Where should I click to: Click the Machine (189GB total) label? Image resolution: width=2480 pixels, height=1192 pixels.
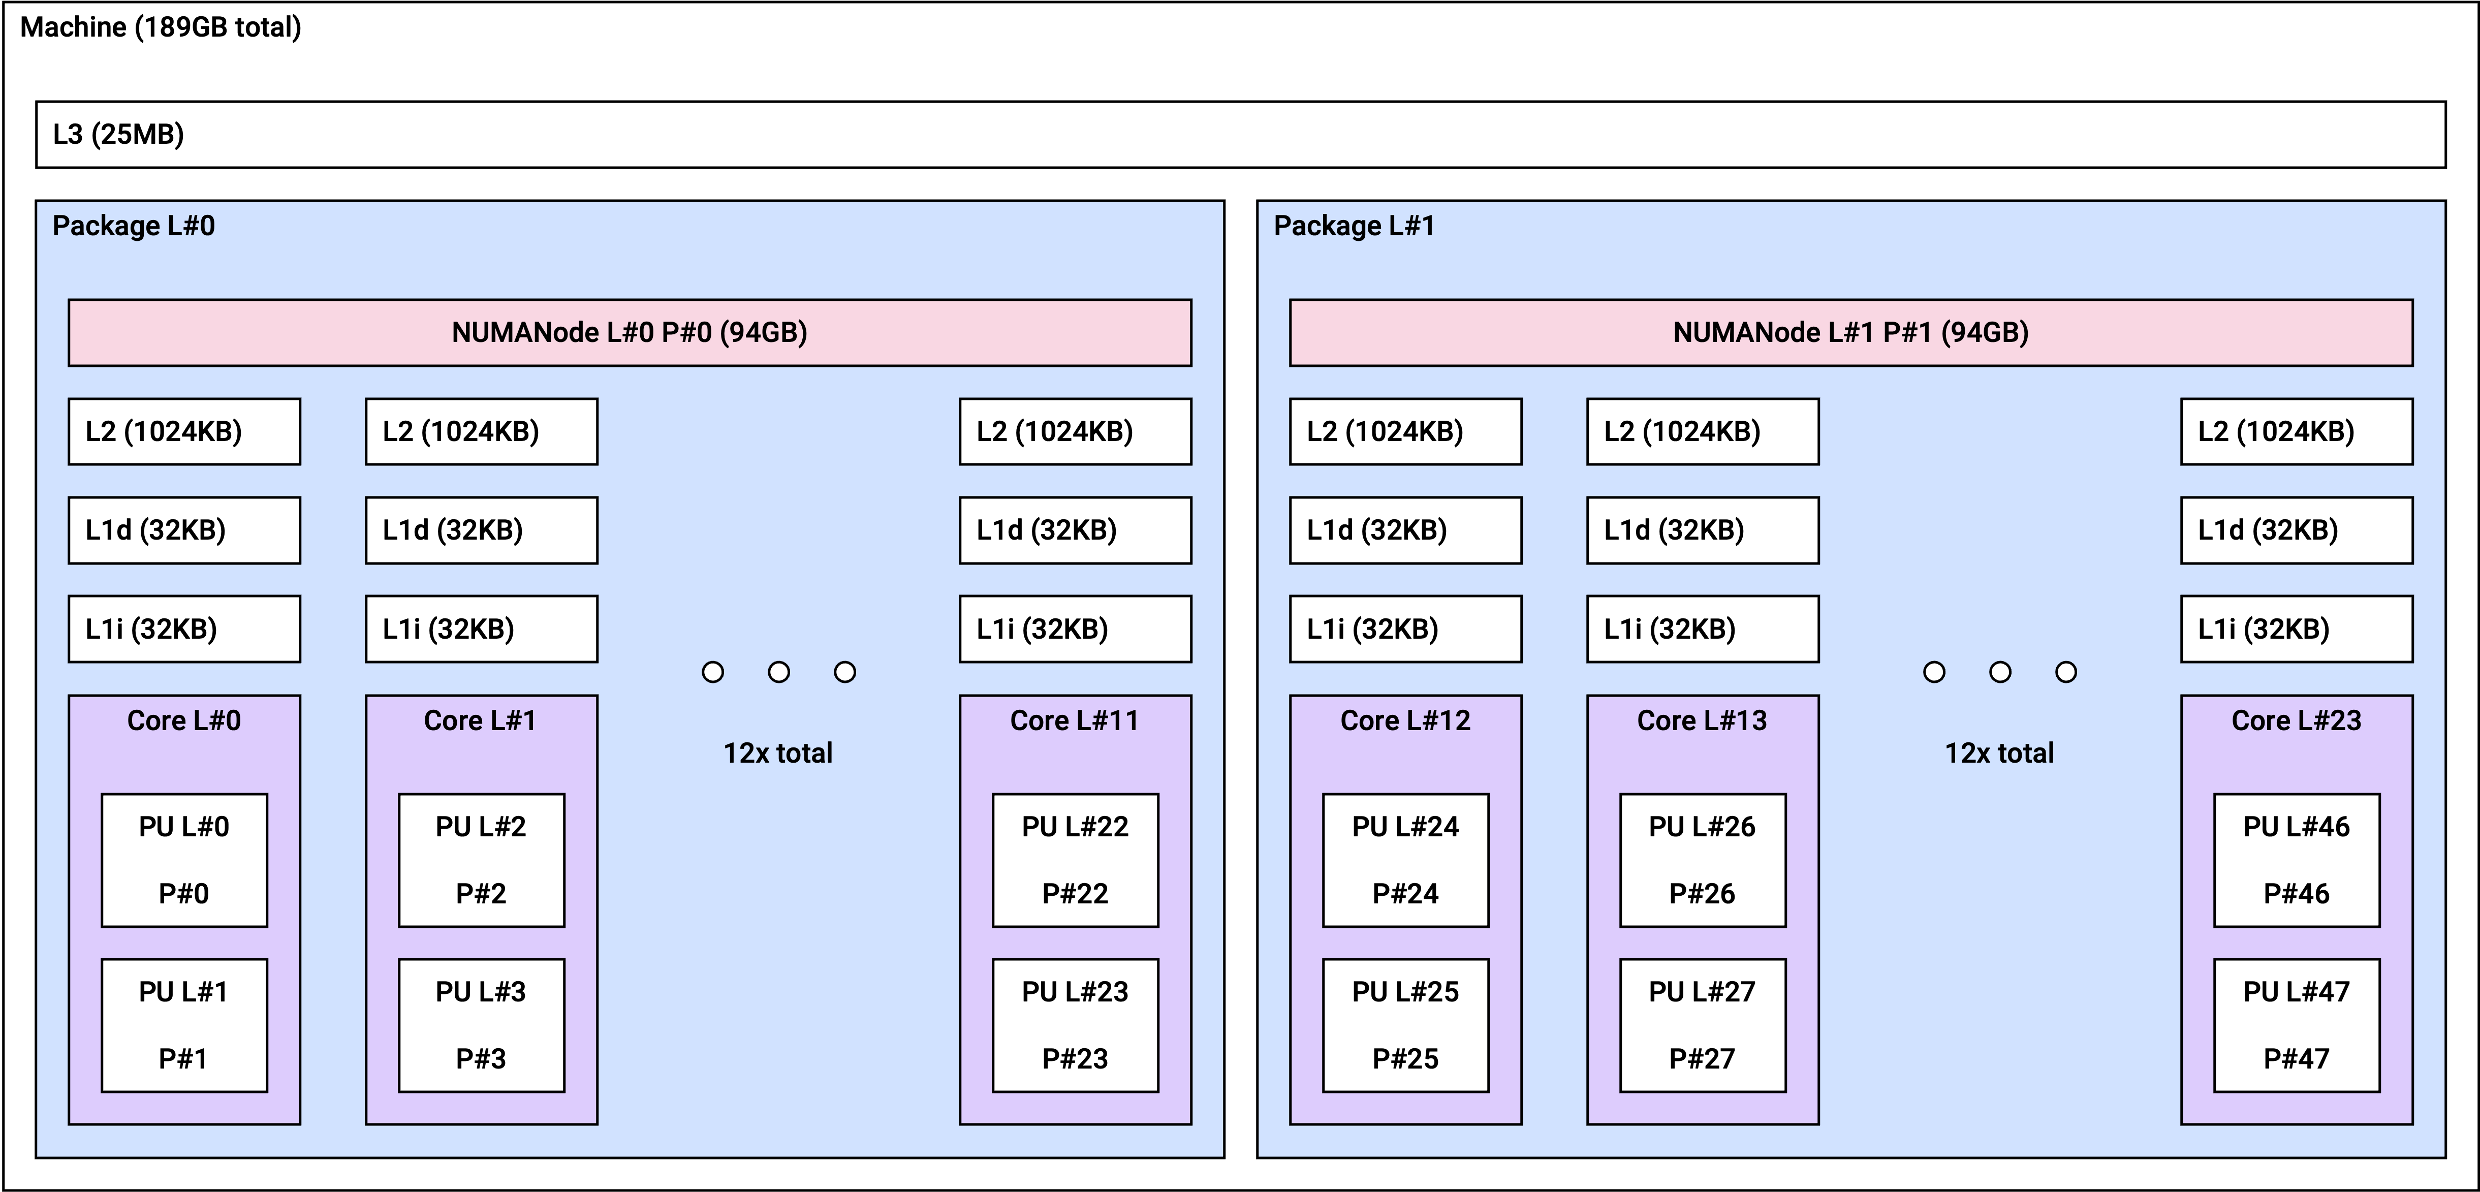tap(161, 27)
